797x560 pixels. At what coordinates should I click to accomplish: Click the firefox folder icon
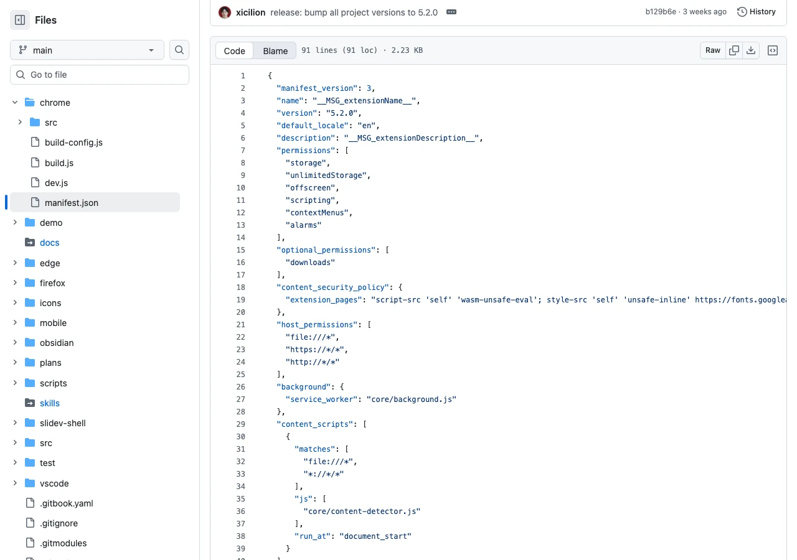pos(30,283)
